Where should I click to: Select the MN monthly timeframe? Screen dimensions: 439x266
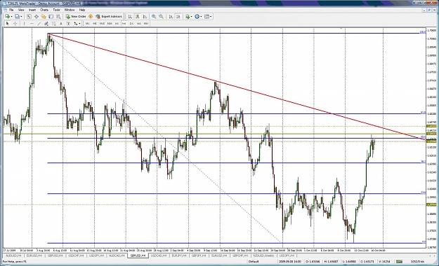146,23
